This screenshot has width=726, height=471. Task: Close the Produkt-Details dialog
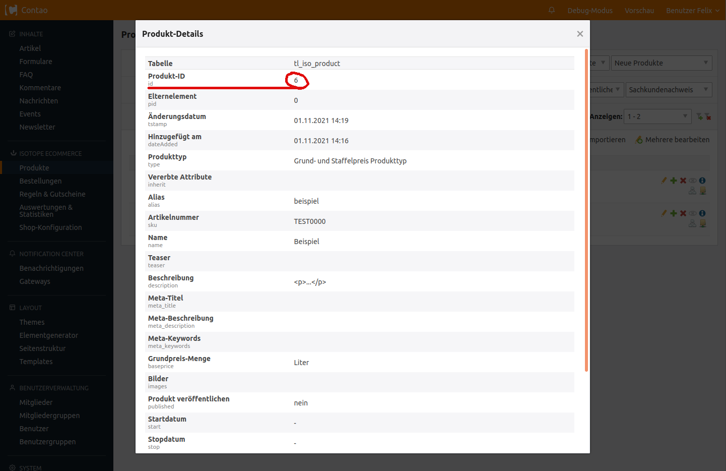[x=580, y=34]
